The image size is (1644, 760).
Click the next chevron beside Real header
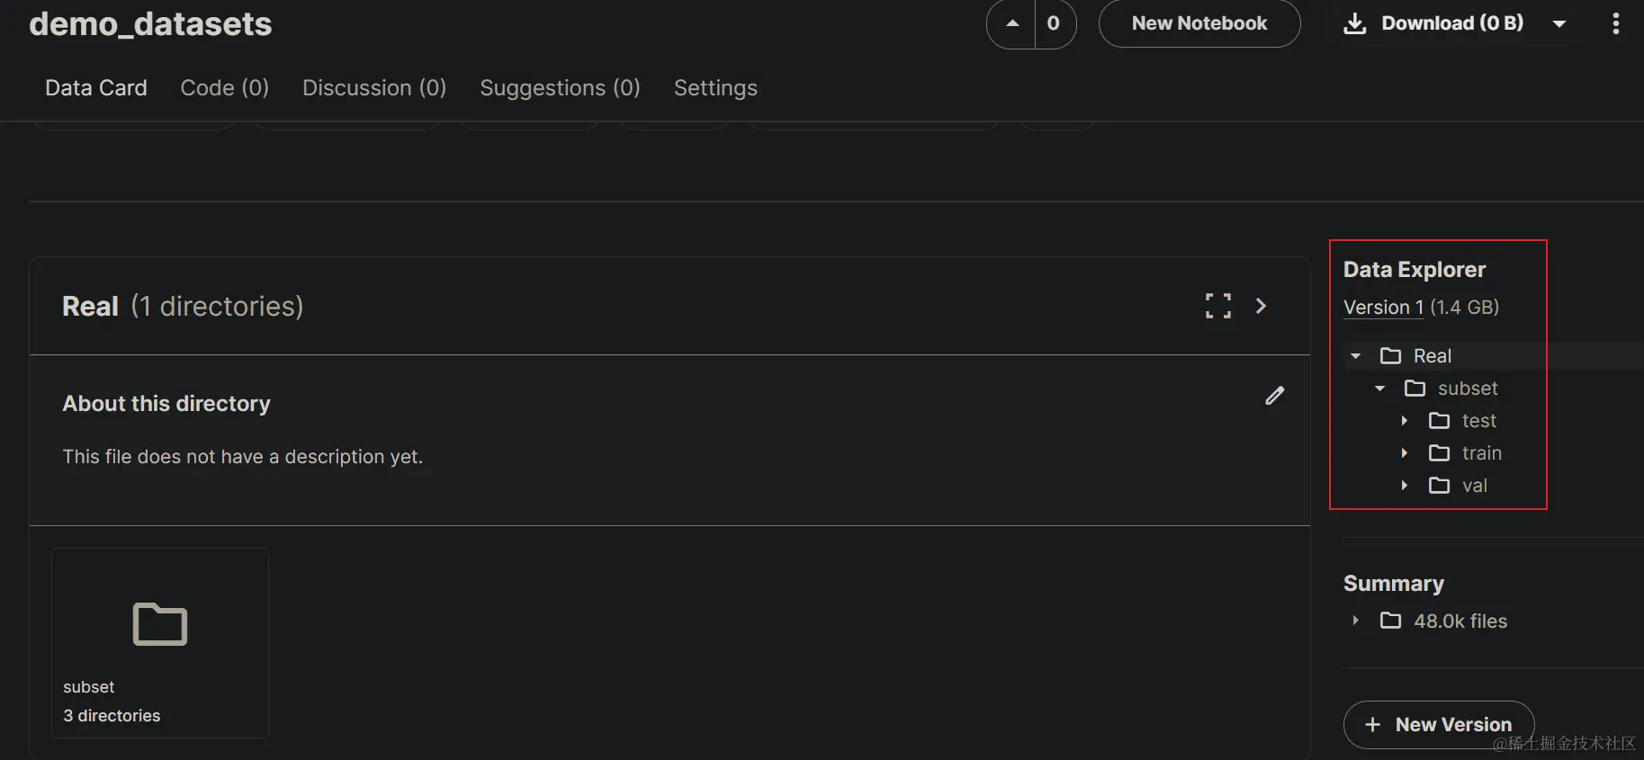pyautogui.click(x=1261, y=306)
